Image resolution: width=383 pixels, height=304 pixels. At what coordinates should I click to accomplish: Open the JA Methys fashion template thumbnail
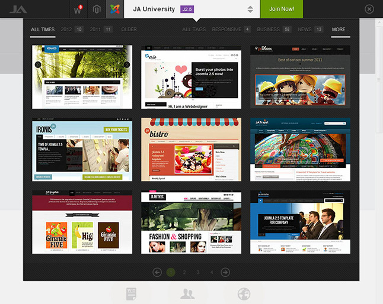191,222
